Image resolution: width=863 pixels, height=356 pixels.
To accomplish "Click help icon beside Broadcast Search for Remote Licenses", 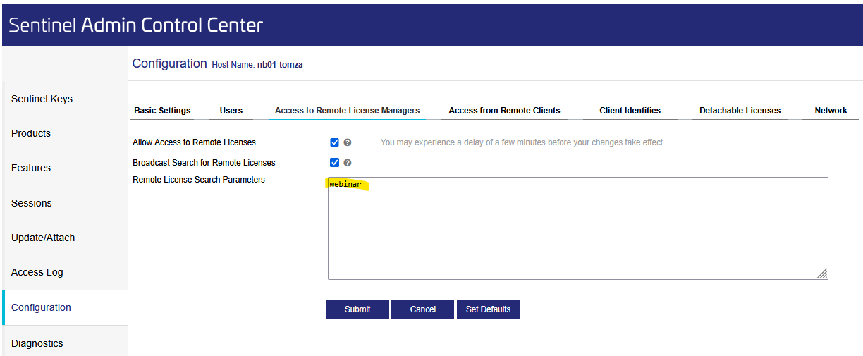I will point(348,163).
